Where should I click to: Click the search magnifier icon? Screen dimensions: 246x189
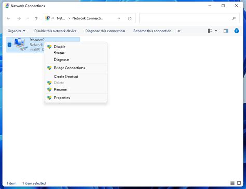point(234,18)
